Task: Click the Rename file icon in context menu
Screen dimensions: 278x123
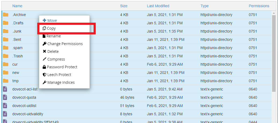Action: 44,36
